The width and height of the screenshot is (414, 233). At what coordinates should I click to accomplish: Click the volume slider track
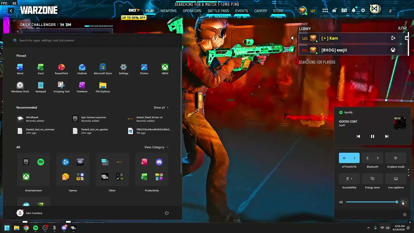tap(372, 202)
